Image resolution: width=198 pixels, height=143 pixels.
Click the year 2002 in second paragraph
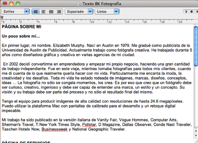(x=14, y=64)
